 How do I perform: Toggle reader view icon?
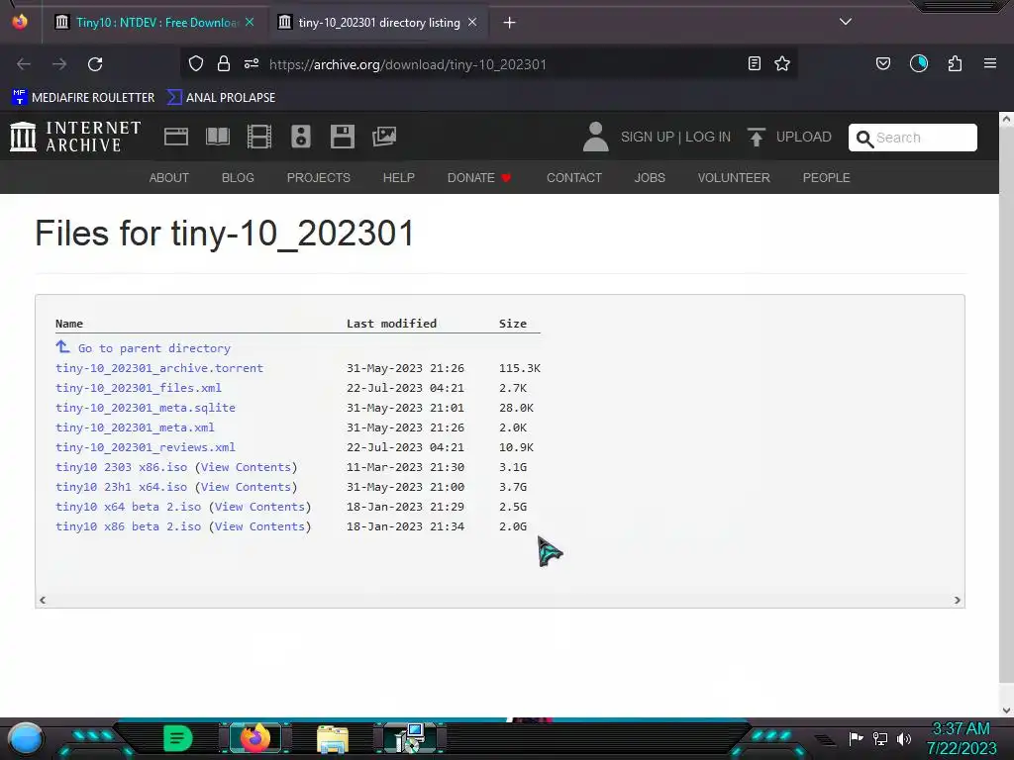tap(754, 63)
